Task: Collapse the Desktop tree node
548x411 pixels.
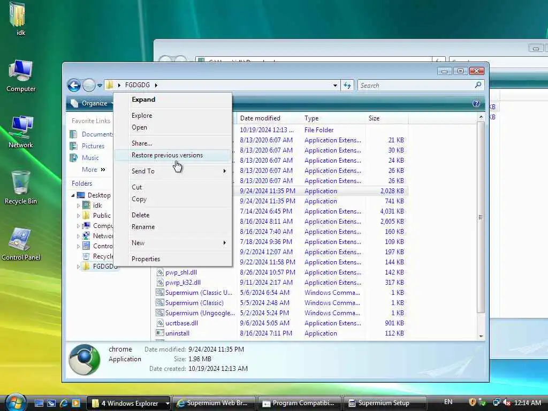Action: pos(73,195)
